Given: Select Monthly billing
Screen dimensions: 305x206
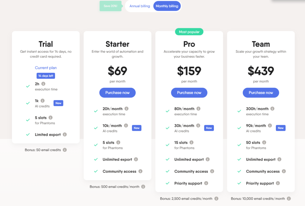Looking at the screenshot, I should pyautogui.click(x=167, y=6).
